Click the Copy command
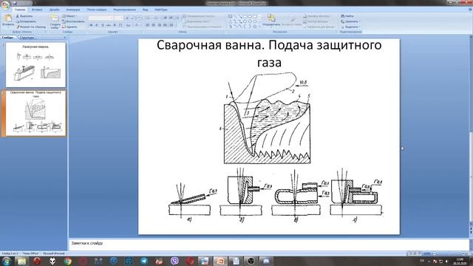473x266 pixels. point(26,21)
